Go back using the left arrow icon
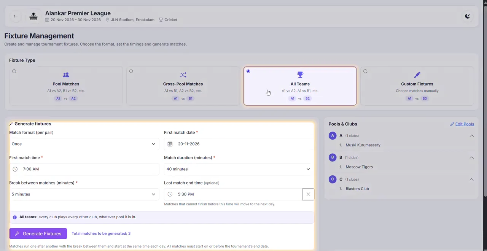The width and height of the screenshot is (487, 251). pyautogui.click(x=16, y=16)
